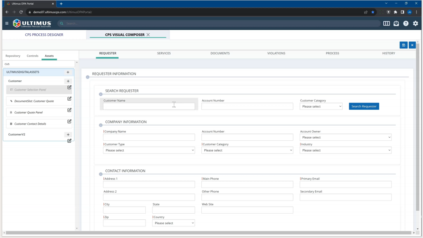Click the Search Requester button

pos(364,106)
